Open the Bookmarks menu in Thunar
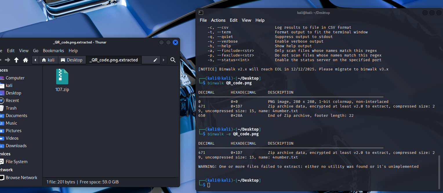The height and width of the screenshot is (193, 443). click(53, 51)
